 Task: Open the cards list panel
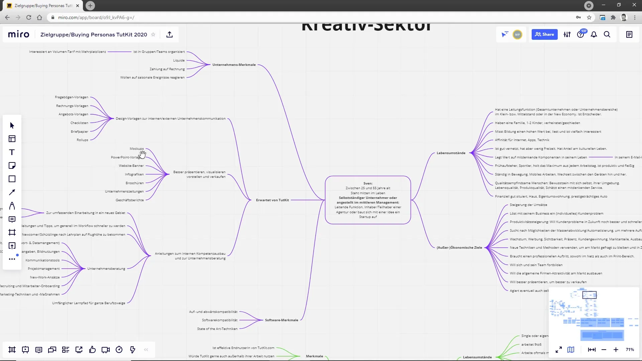pos(66,350)
